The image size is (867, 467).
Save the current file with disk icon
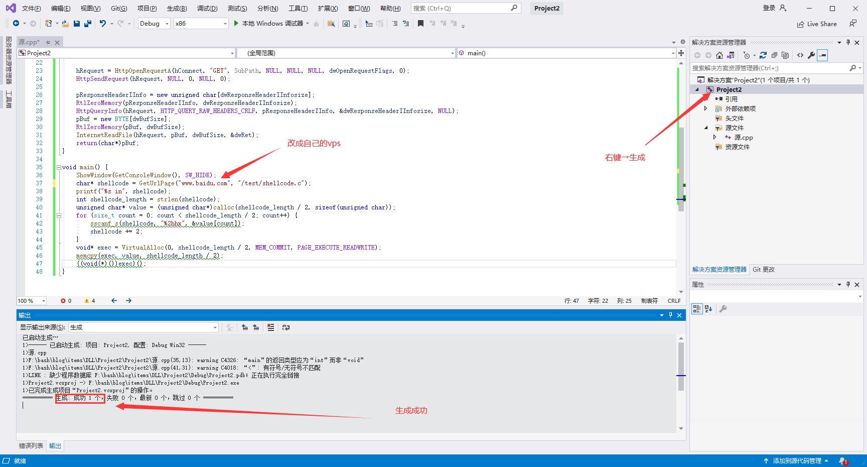[77, 24]
